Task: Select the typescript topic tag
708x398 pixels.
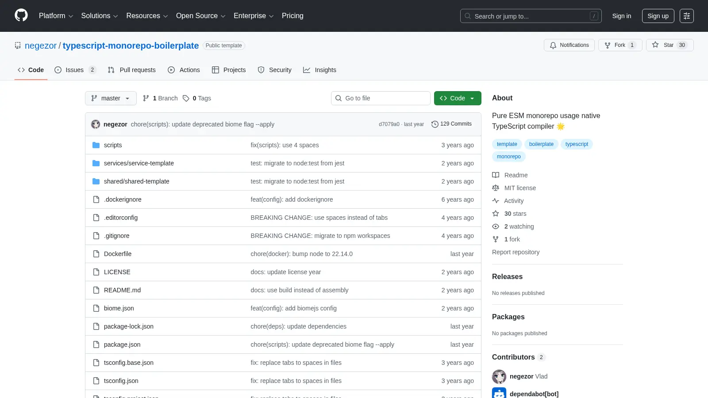Action: pyautogui.click(x=577, y=144)
